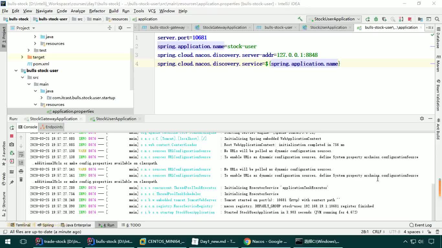This screenshot has height=248, width=442.
Task: Click the up arrow in console toolbar
Action: pyautogui.click(x=21, y=137)
